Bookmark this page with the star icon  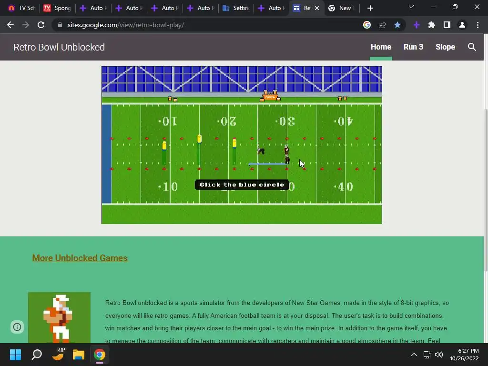tap(397, 25)
